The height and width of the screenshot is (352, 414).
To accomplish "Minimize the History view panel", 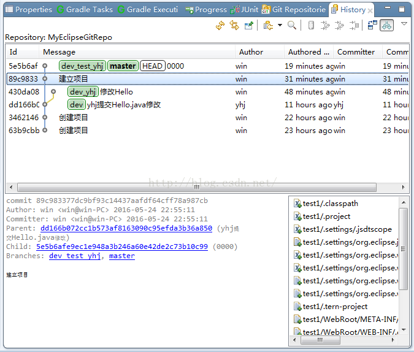I will pyautogui.click(x=388, y=9).
